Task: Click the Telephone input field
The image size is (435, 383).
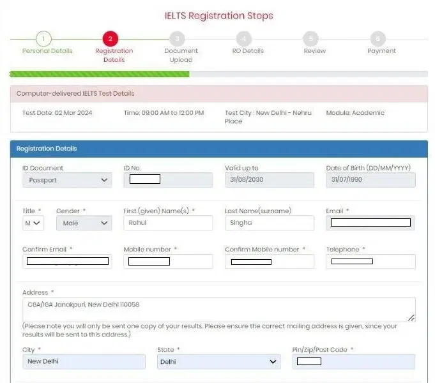Action: coord(370,261)
